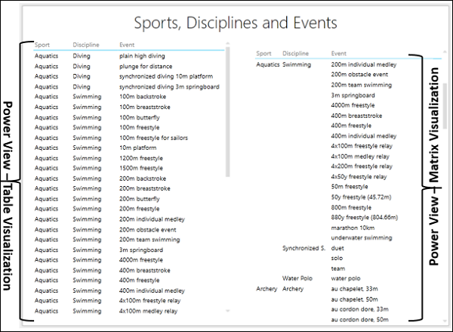453x332 pixels.
Task: Click the Synchronized S. discipline in matrix
Action: [x=303, y=248]
